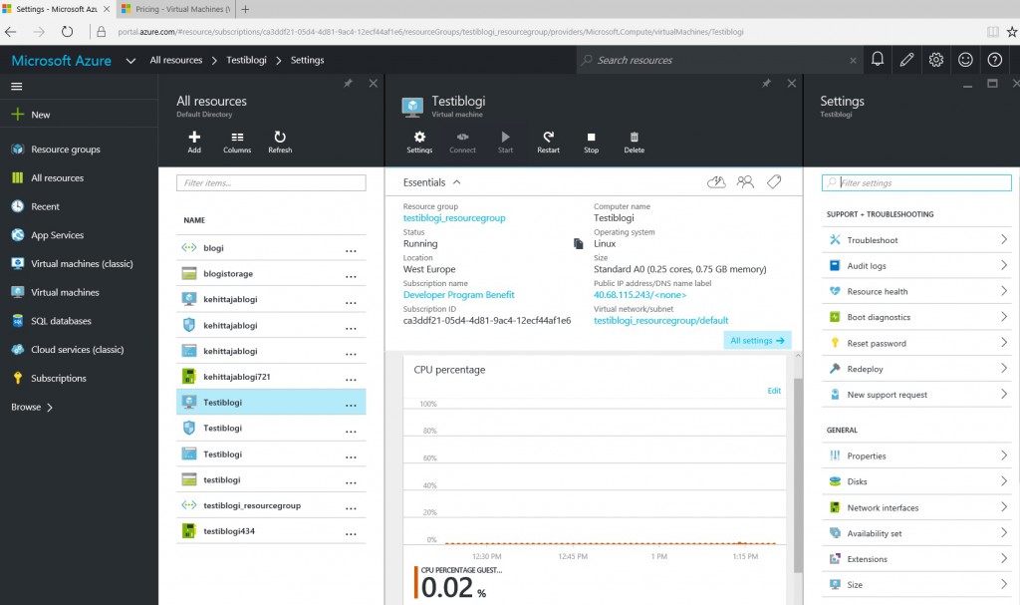Open portal settings gear in top bar
The image size is (1020, 605).
936,59
